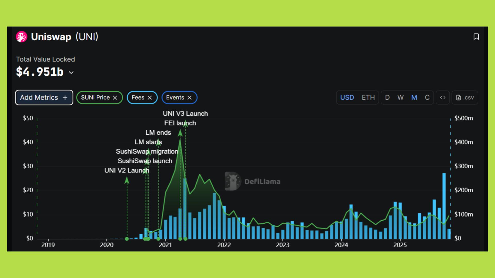Remove the $UNI Price metric chip
Screen dimensions: 495x278
[x=115, y=98]
